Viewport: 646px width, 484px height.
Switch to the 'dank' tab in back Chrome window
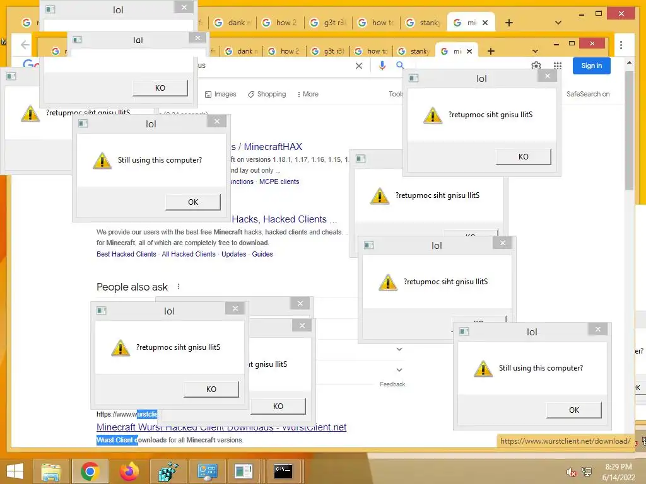(x=233, y=23)
